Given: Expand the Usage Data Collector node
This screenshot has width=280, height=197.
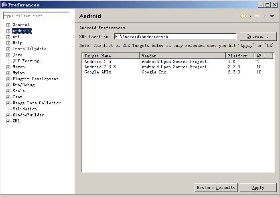Looking at the screenshot, I should [x=8, y=103].
